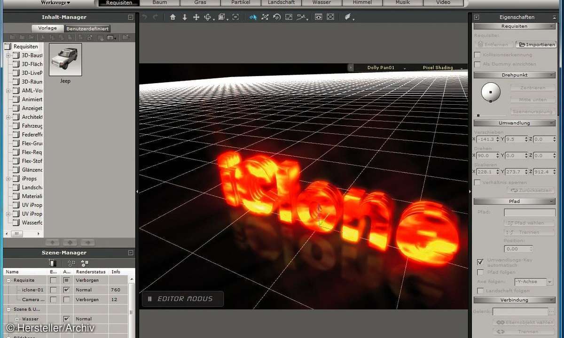This screenshot has height=338, width=564.
Task: Open the Werkzeuge dropdown menu
Action: pos(55,3)
